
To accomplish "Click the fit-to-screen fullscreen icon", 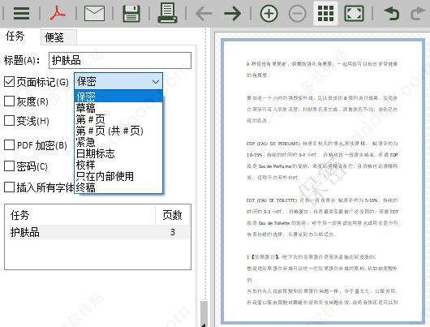I will [x=354, y=14].
